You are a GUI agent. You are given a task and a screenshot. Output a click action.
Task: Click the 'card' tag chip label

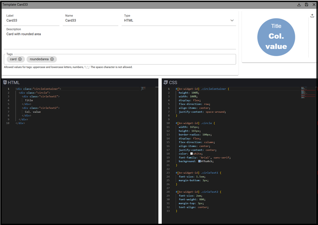point(13,59)
